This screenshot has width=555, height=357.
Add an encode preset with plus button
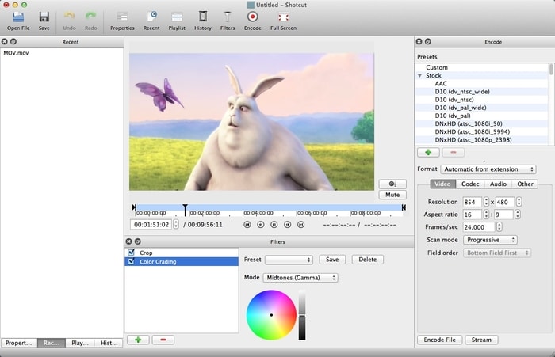[x=428, y=152]
